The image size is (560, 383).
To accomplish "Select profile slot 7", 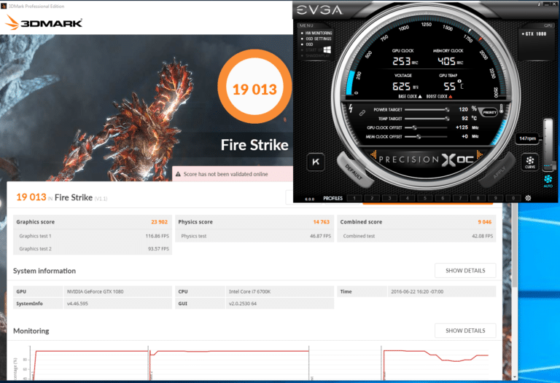I will click(460, 198).
